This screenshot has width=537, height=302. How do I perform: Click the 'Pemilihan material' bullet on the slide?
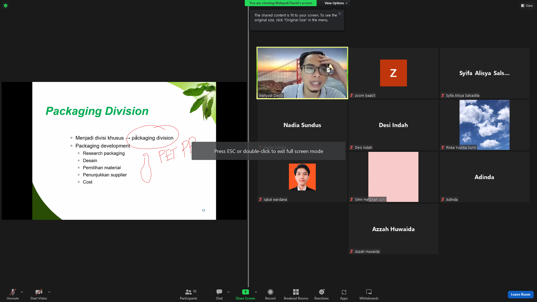coord(102,167)
